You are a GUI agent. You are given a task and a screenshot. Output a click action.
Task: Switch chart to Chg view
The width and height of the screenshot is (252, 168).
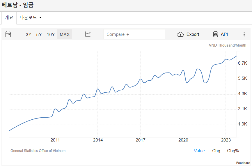coord(216,151)
